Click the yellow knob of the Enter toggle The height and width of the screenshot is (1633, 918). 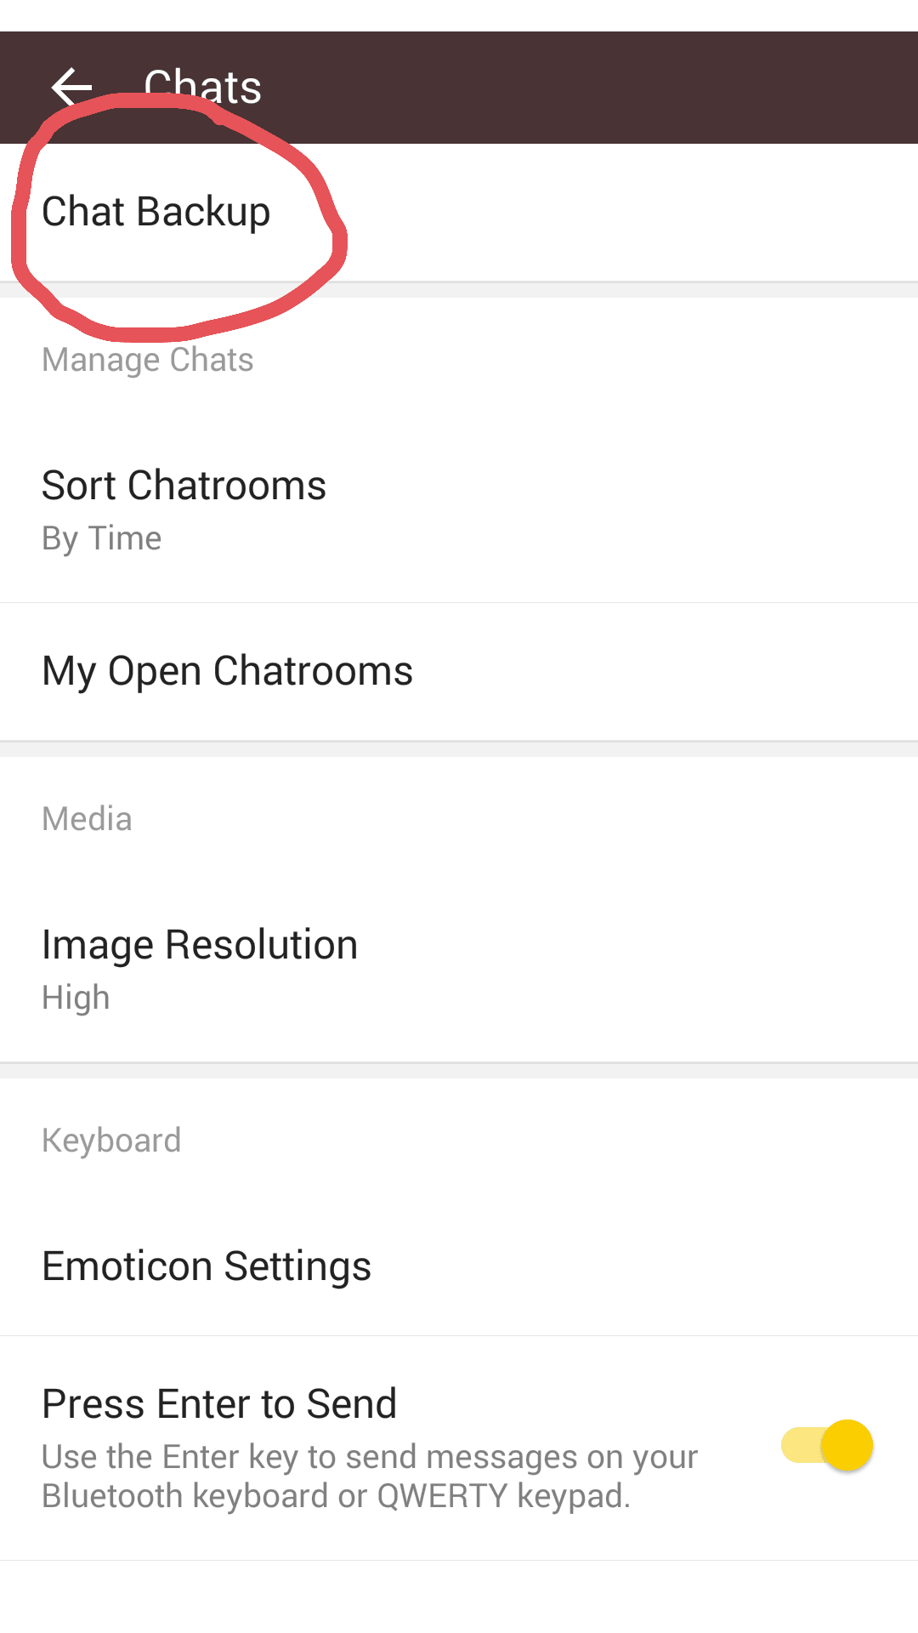pos(847,1445)
